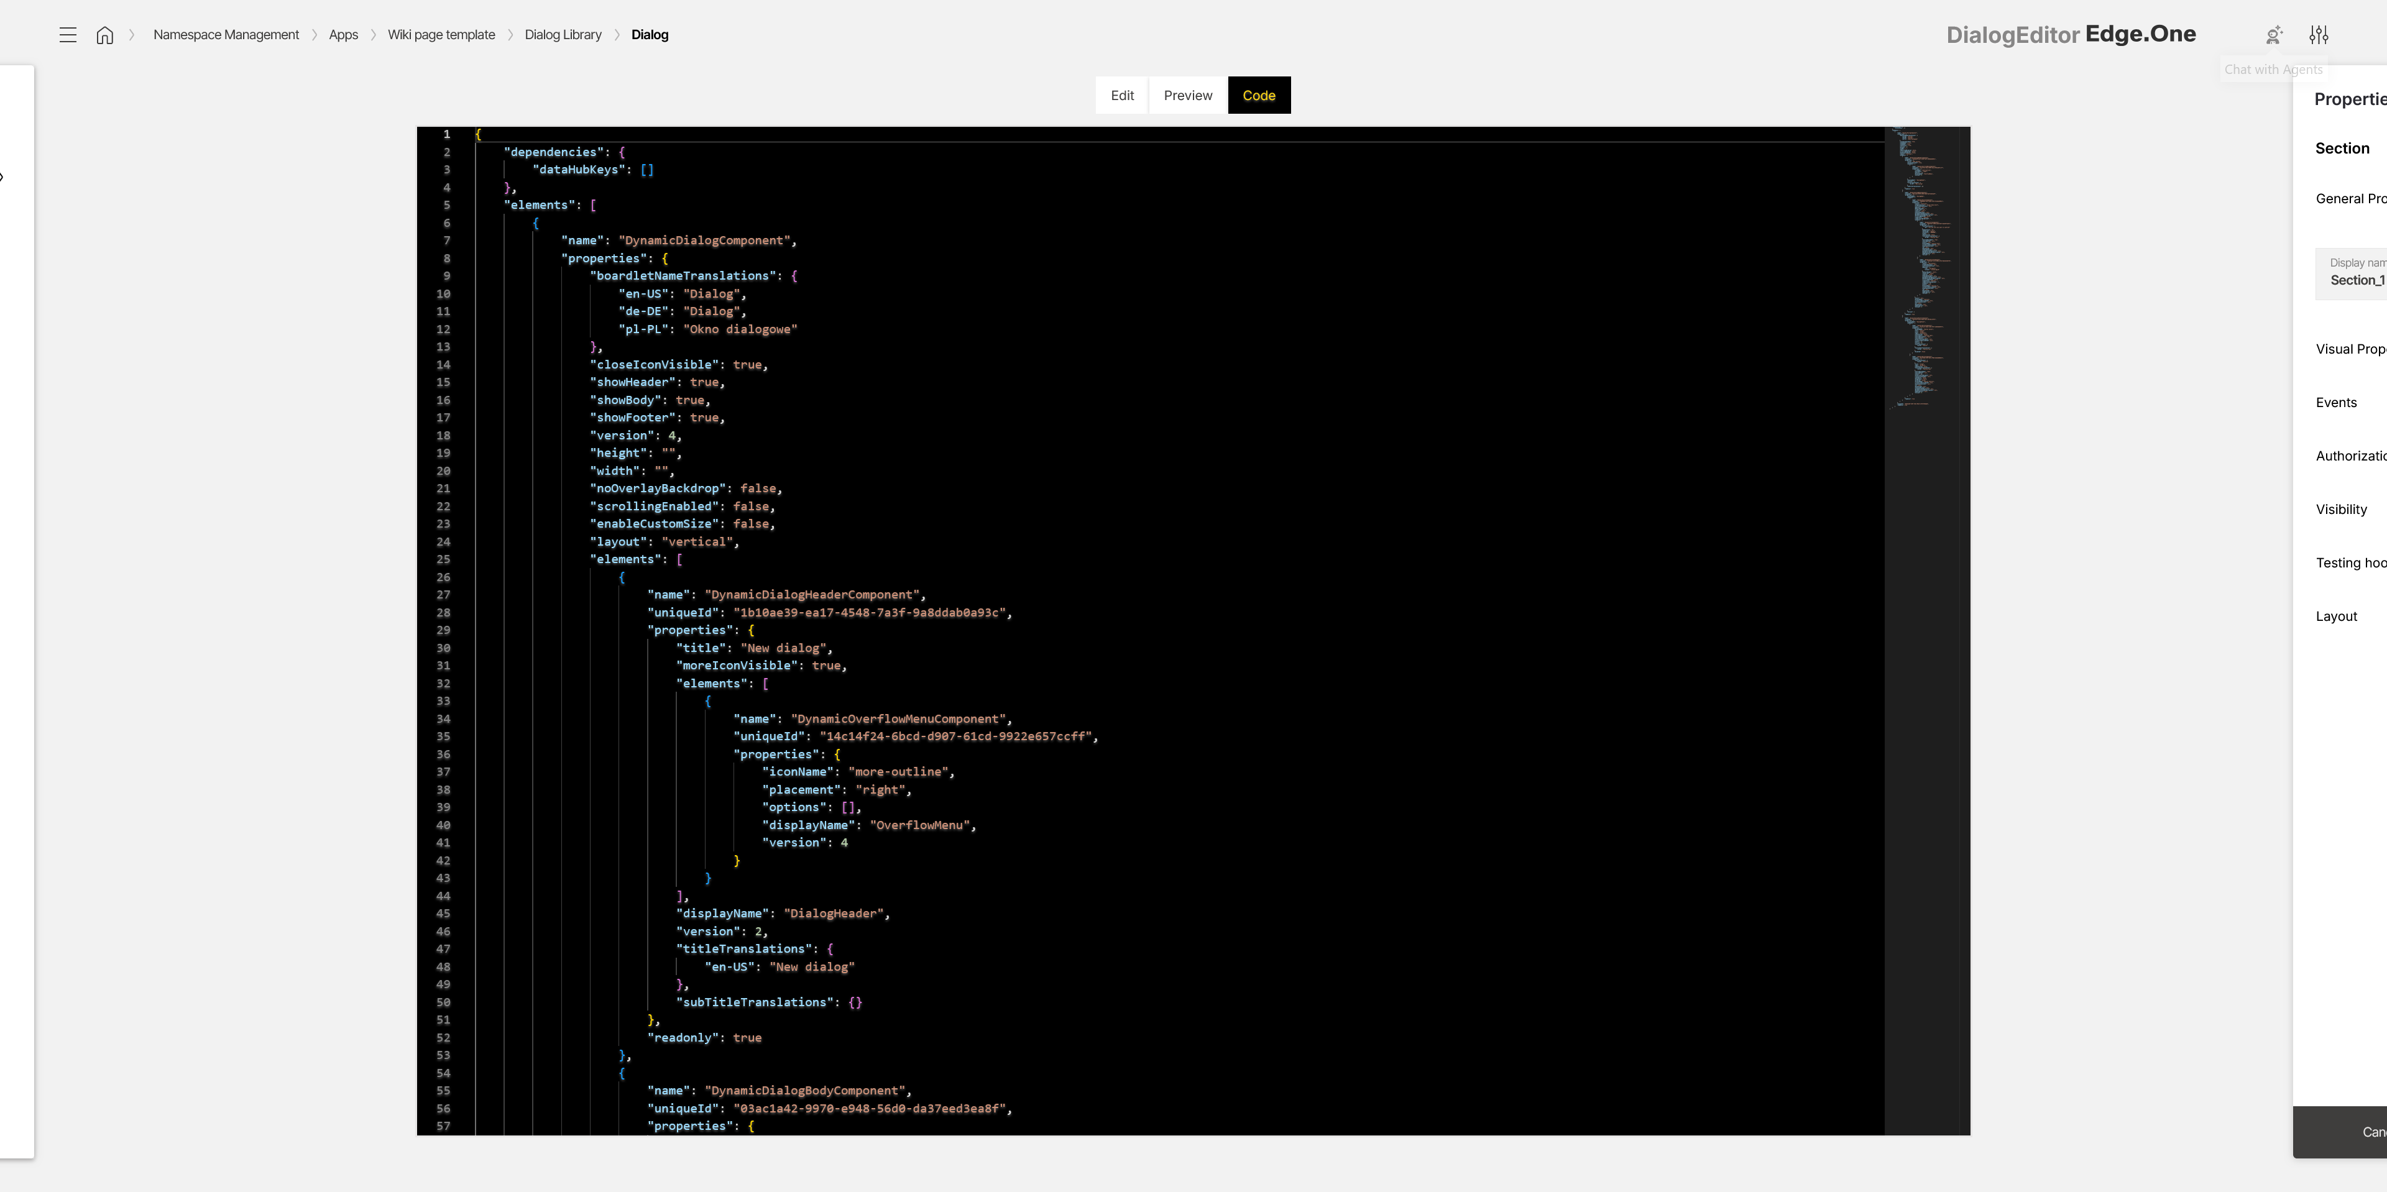
Task: Open the settings sliders icon
Action: click(2319, 35)
